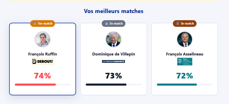Open the François Asselineau name link
The width and height of the screenshot is (229, 104).
[185, 54]
